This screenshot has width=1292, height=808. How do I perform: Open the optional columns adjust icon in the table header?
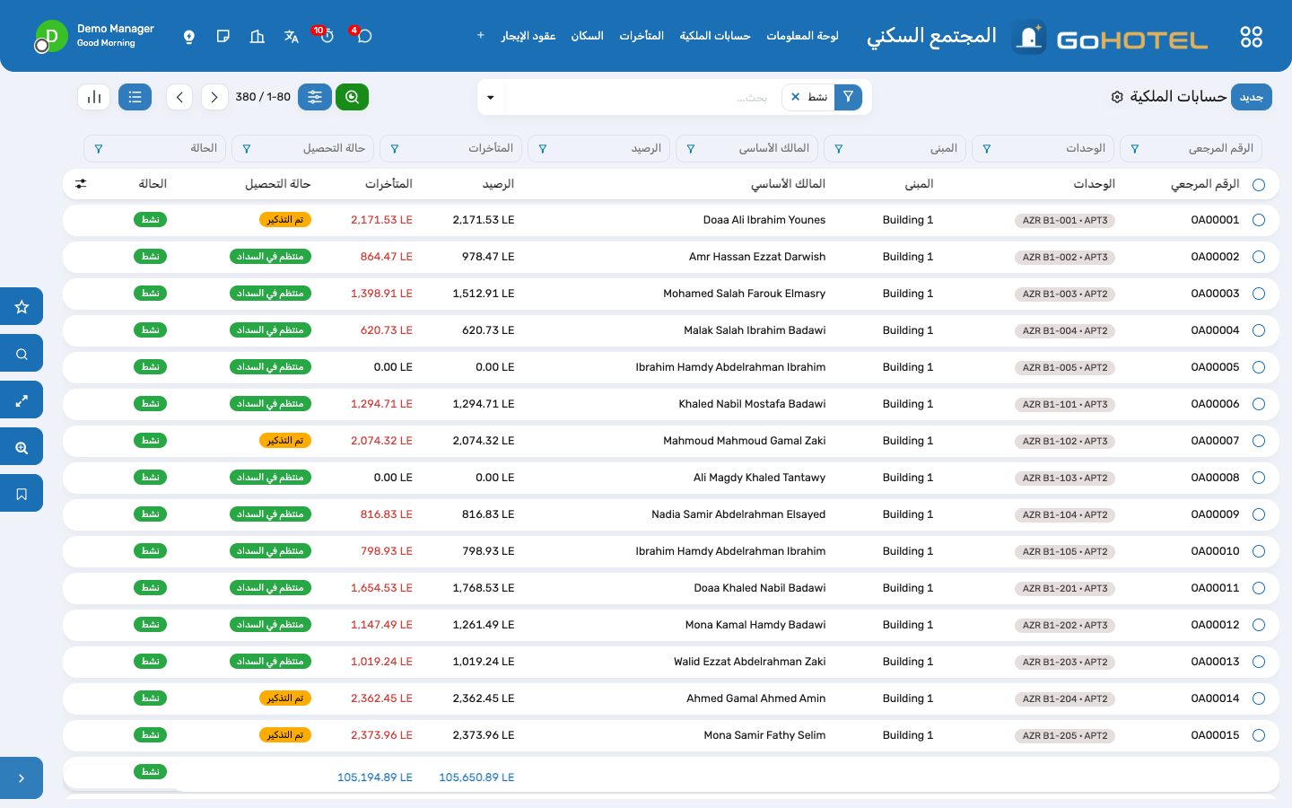pos(81,184)
